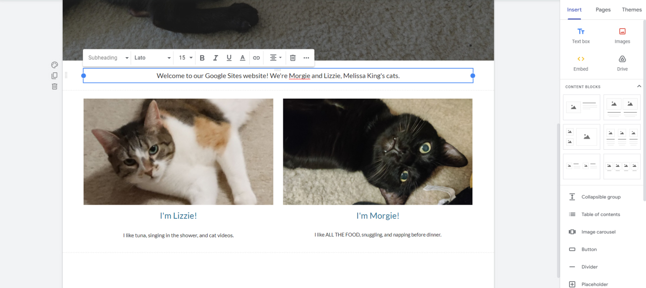Switch to the Themes tab
The height and width of the screenshot is (288, 646).
point(632,10)
